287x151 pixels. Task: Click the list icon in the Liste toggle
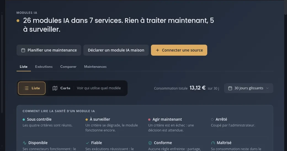(x=26, y=88)
